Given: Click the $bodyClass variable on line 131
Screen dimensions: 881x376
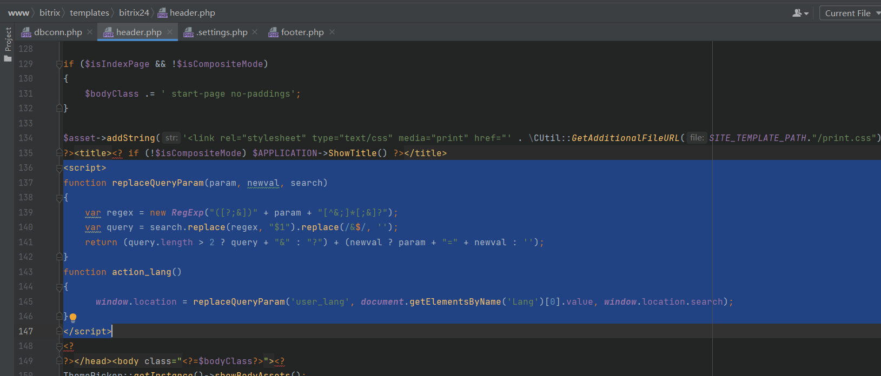Looking at the screenshot, I should click(x=112, y=93).
